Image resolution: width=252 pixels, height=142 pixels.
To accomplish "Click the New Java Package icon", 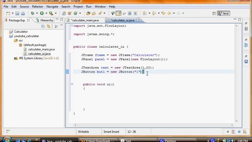I will coord(70,13).
